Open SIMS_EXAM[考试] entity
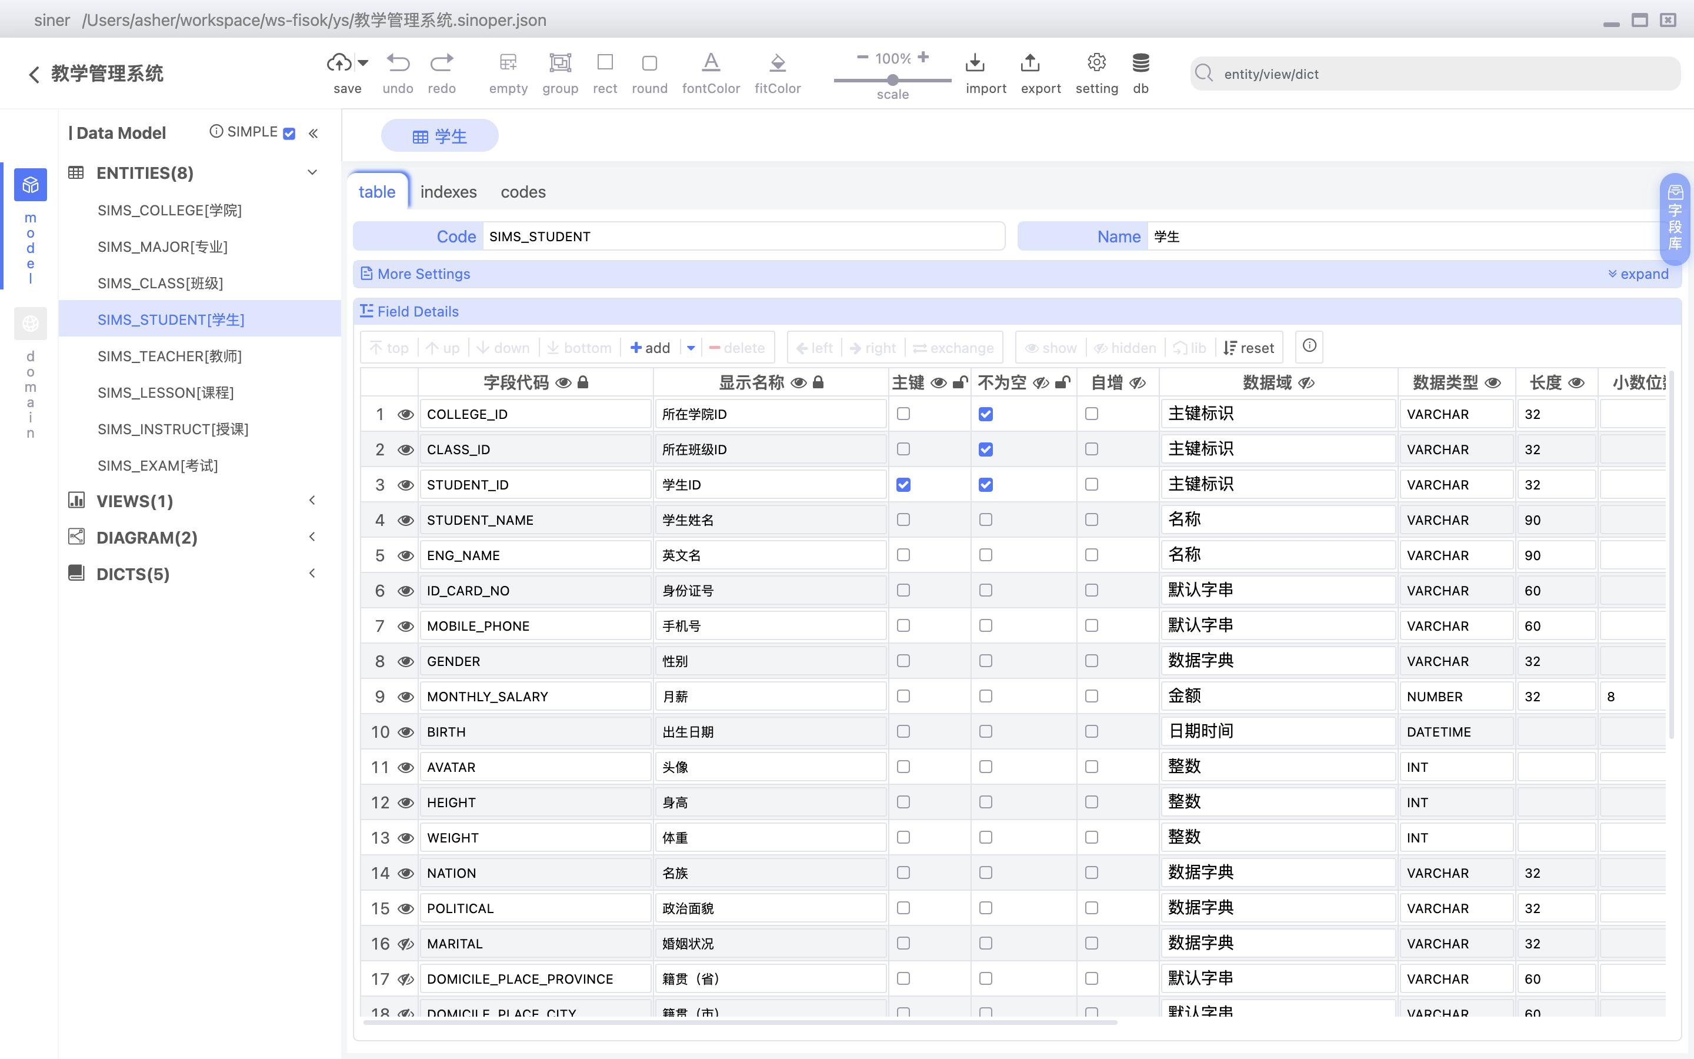 (199, 465)
